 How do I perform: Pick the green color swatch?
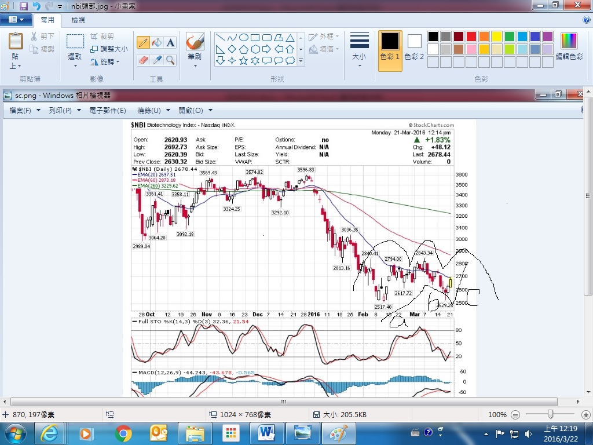pos(510,37)
